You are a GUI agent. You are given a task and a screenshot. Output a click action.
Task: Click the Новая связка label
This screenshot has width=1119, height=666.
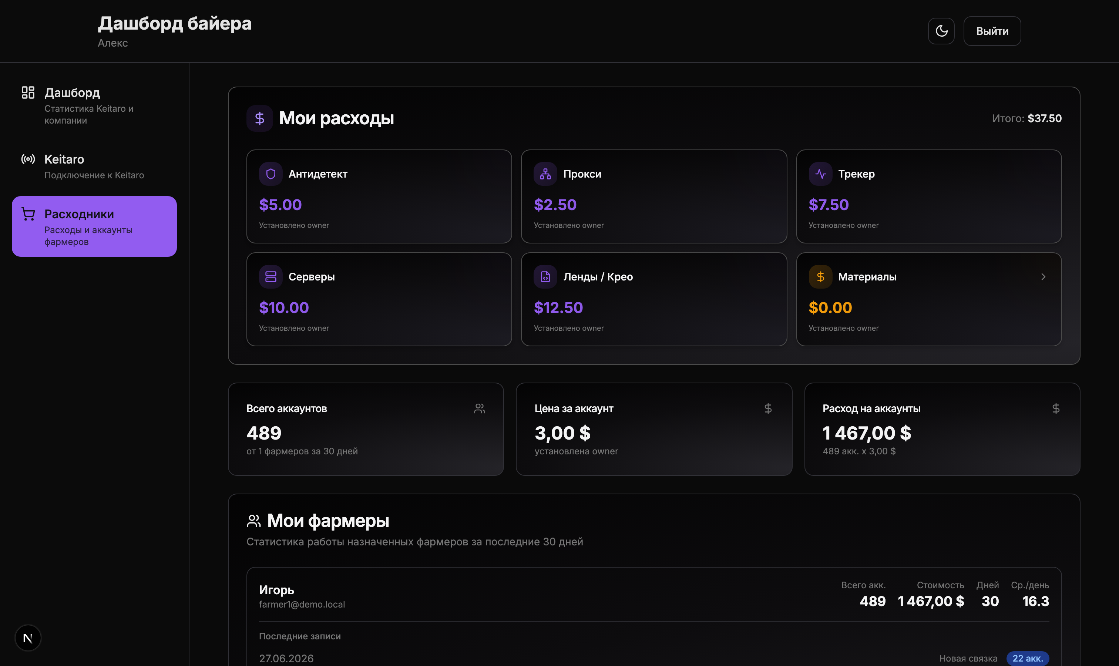click(x=968, y=658)
